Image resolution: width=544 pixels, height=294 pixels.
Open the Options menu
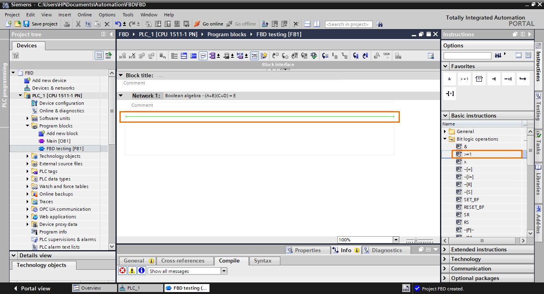pyautogui.click(x=107, y=15)
